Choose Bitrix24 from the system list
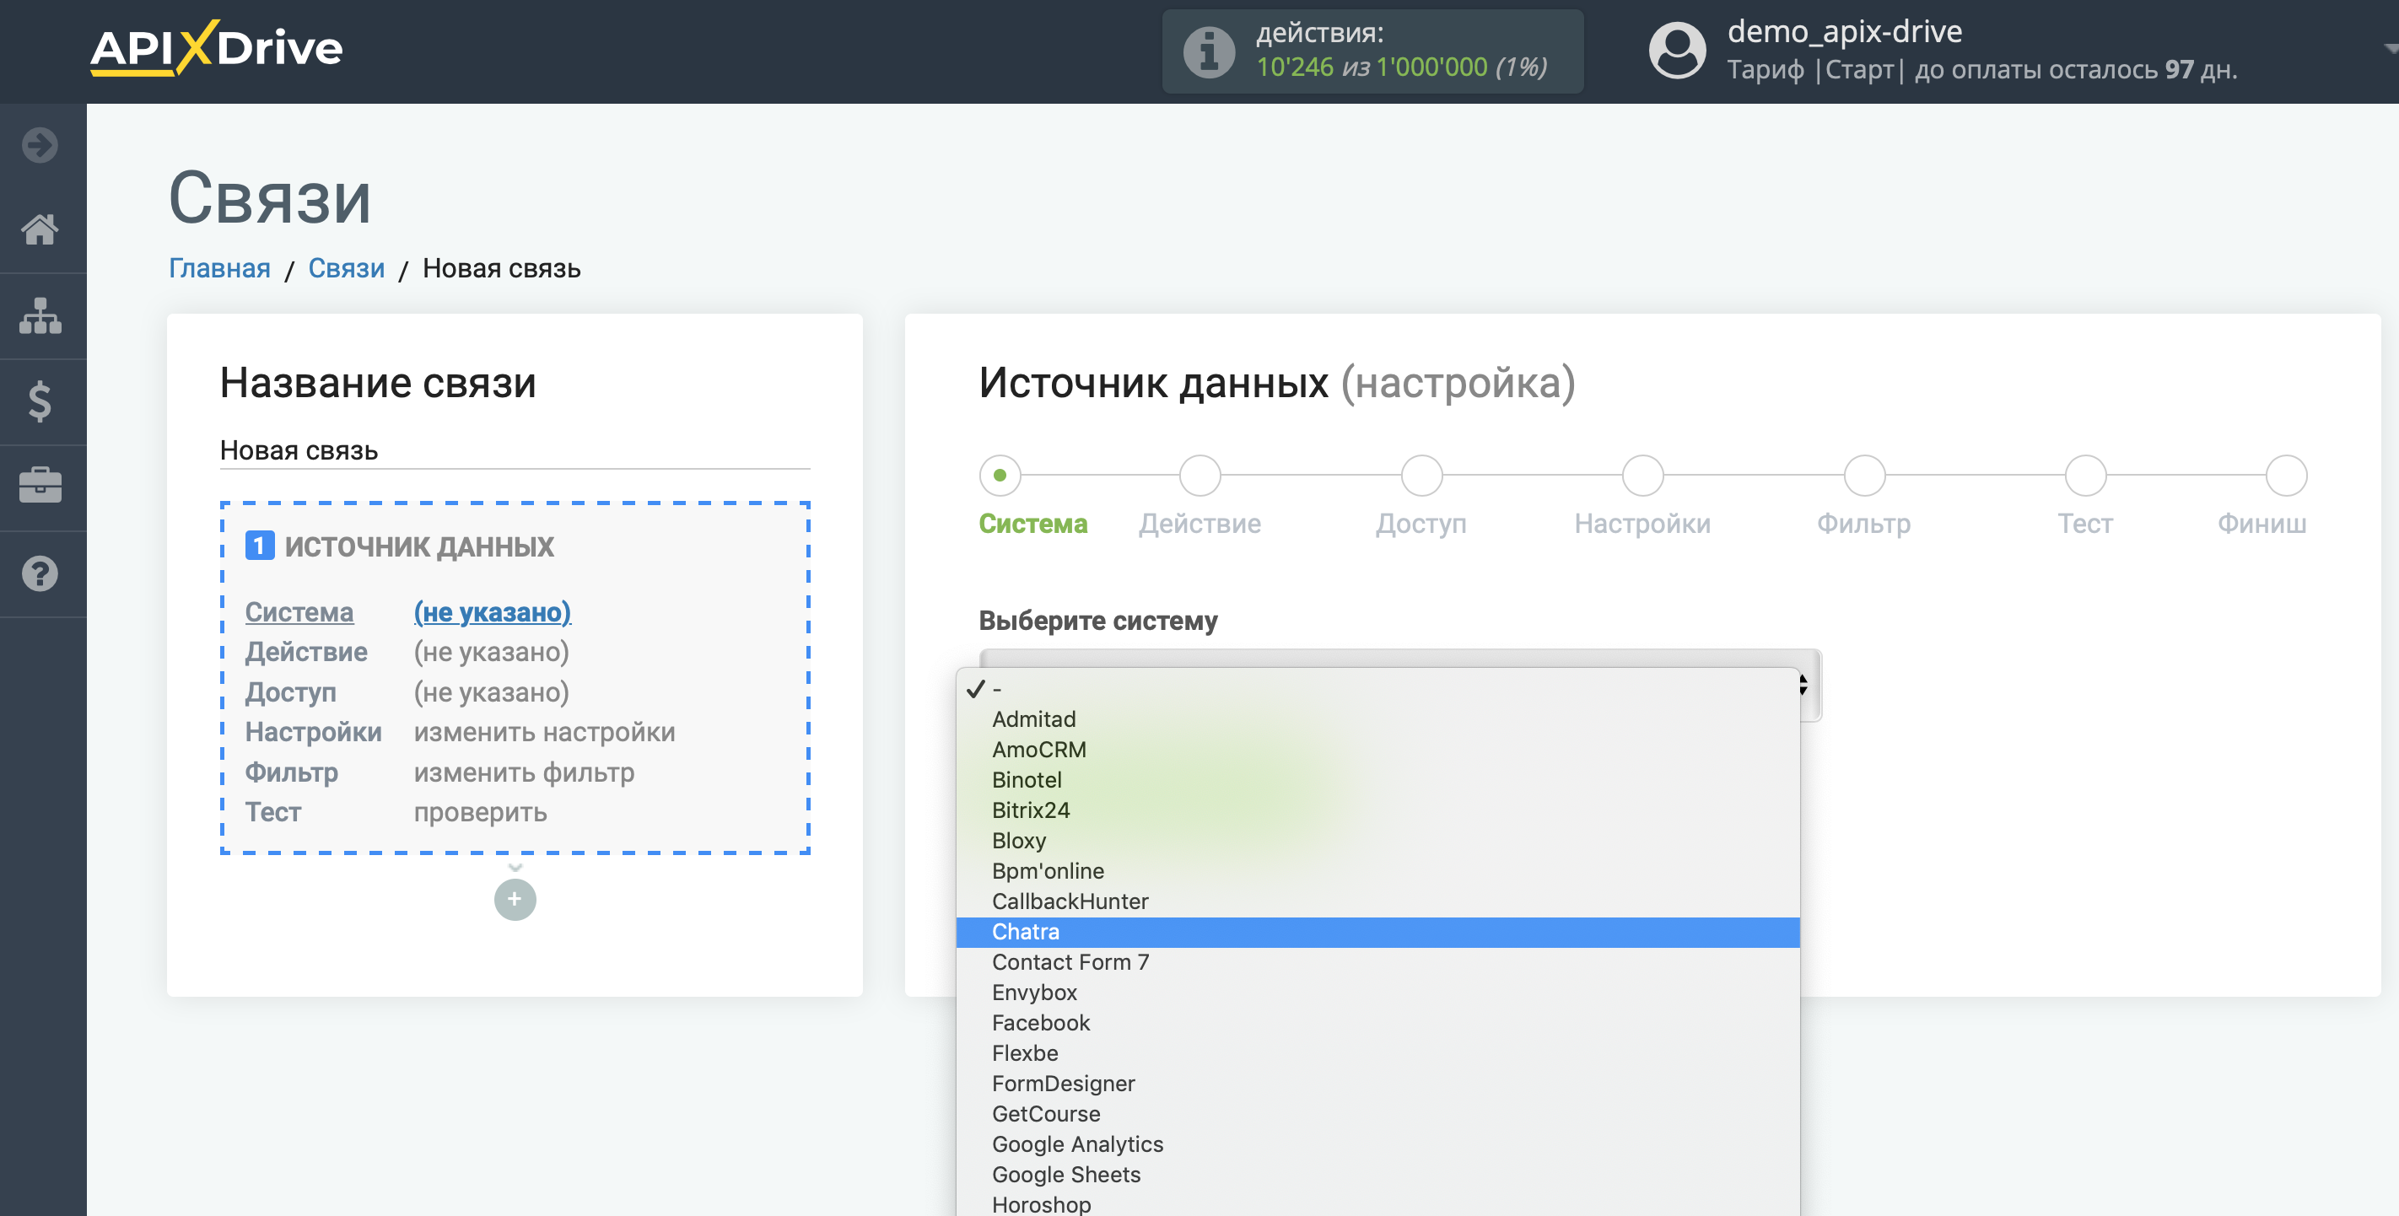This screenshot has width=2399, height=1216. 1378,811
